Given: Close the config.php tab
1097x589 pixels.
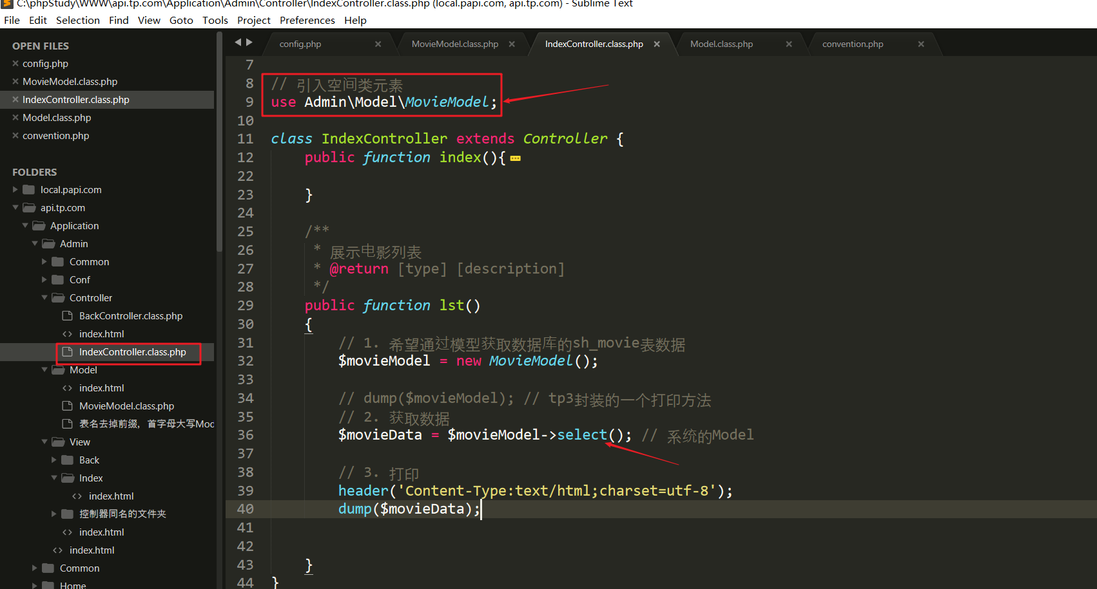Looking at the screenshot, I should point(378,44).
